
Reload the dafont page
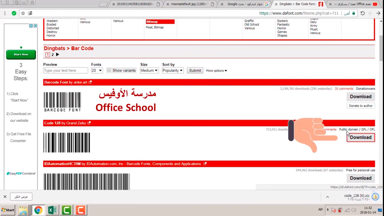point(362,13)
